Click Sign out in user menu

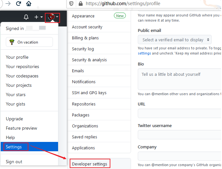point(29,162)
